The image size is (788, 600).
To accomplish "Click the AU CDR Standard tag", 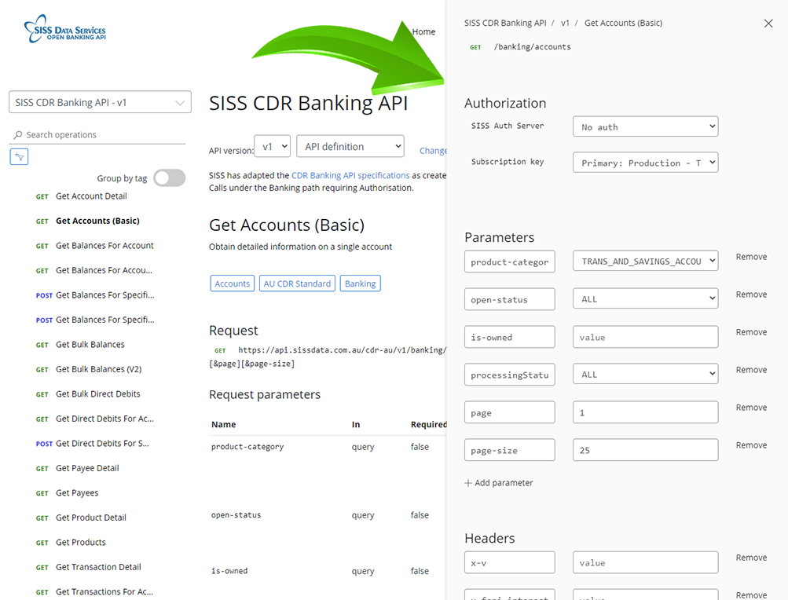I will coord(297,284).
